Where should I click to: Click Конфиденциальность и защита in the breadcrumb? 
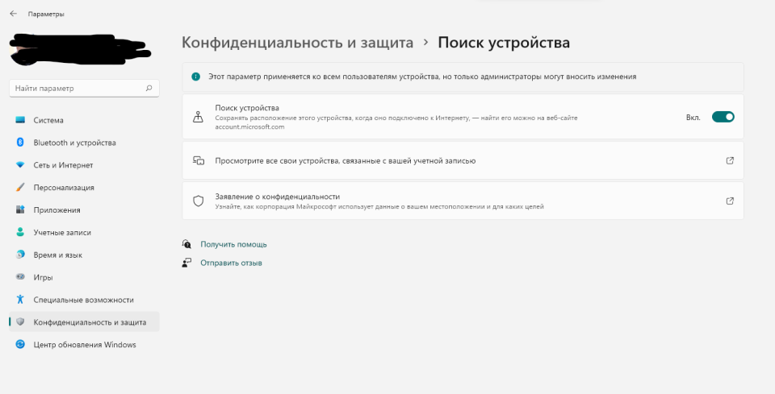[x=297, y=43]
